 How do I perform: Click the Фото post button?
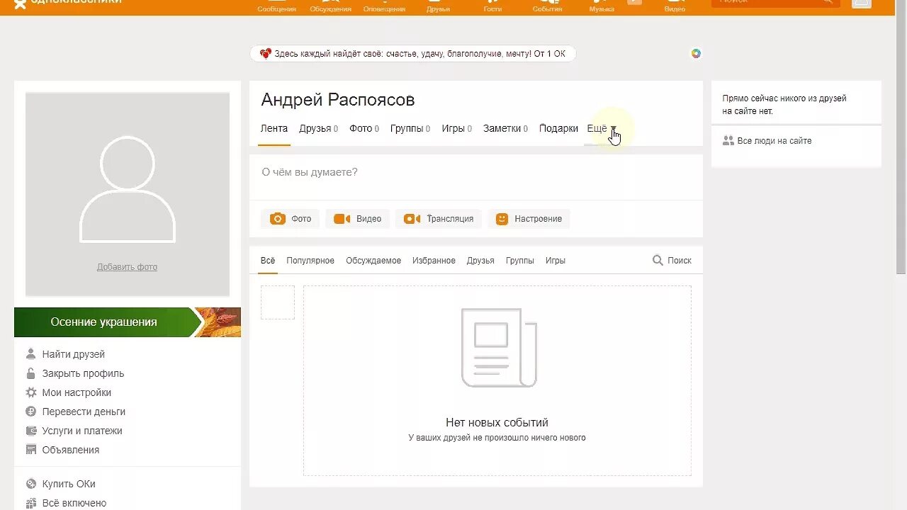[x=291, y=219]
